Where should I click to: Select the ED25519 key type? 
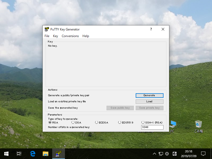click(126, 122)
